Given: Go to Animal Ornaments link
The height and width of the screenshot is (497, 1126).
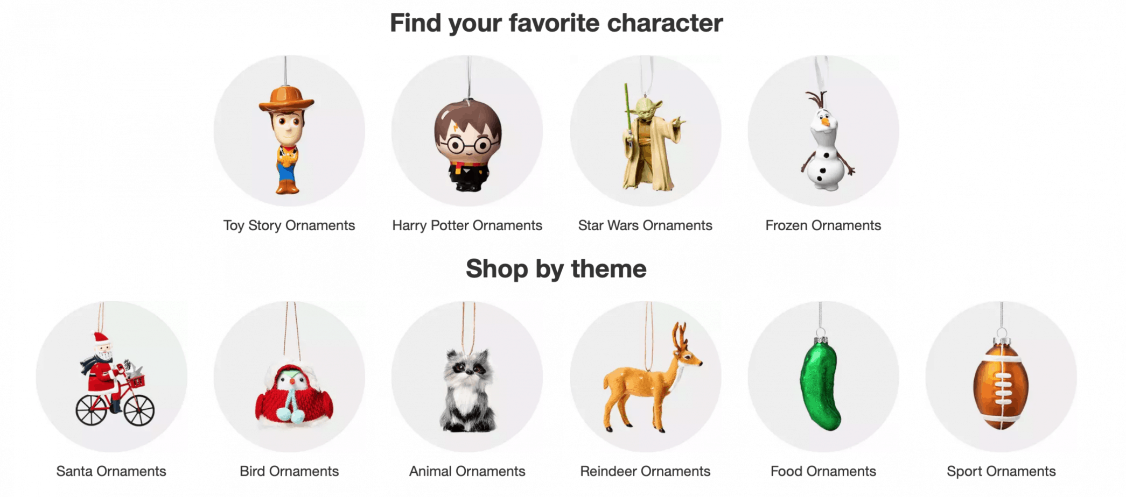Looking at the screenshot, I should click(x=467, y=471).
